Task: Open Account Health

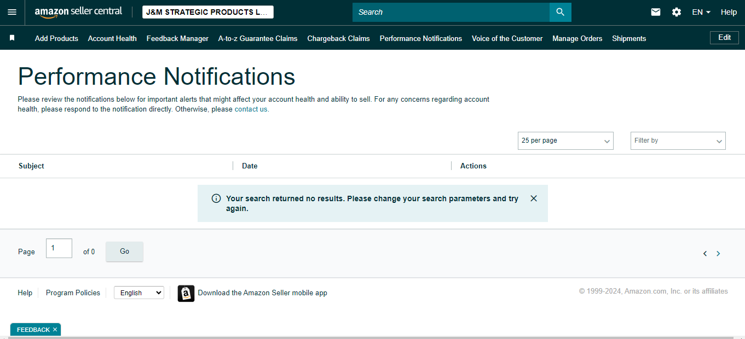Action: (112, 38)
